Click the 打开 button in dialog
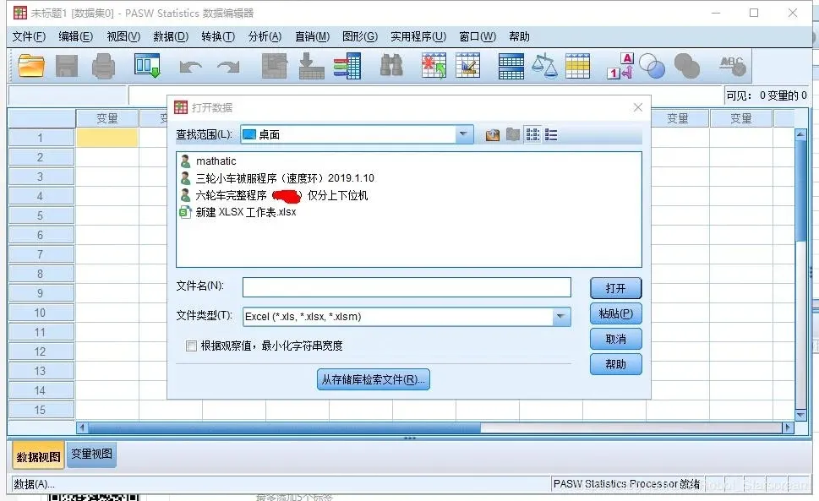This screenshot has width=819, height=501. [616, 288]
